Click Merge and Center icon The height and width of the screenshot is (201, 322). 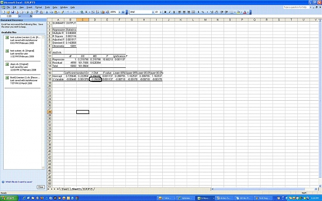coord(193,12)
